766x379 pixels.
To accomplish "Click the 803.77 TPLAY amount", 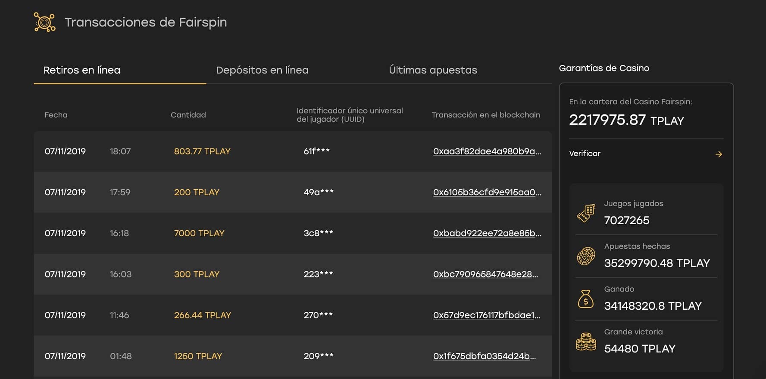I will point(202,151).
